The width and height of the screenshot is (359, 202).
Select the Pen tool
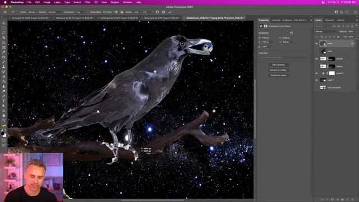click(4, 96)
